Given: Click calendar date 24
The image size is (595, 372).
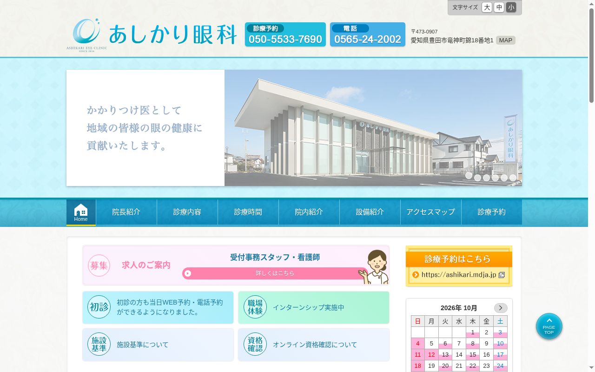Looking at the screenshot, I should [x=500, y=366].
